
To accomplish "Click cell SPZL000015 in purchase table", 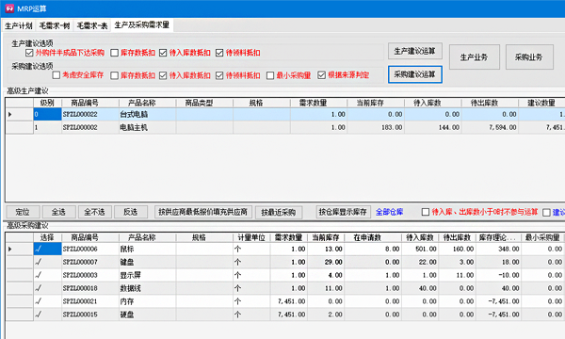I will click(x=90, y=315).
